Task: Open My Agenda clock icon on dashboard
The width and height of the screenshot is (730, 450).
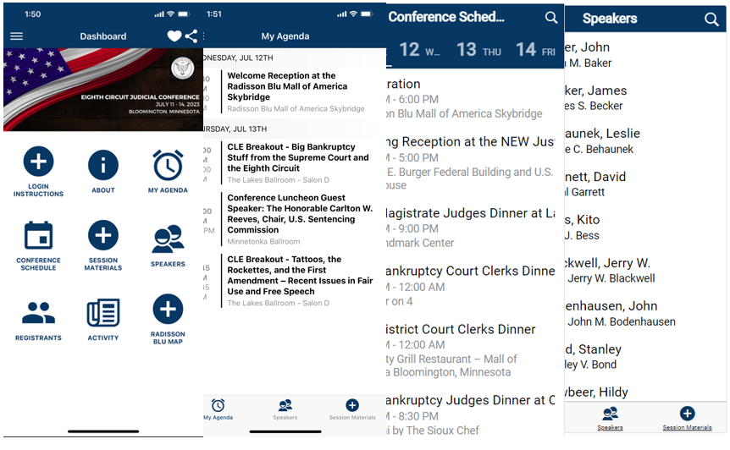Action: [x=168, y=172]
